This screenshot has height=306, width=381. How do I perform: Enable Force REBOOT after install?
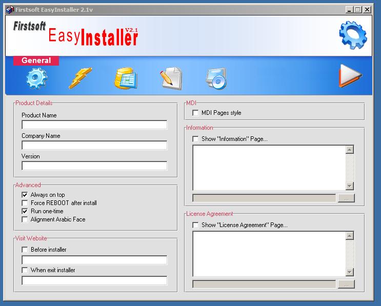point(25,203)
